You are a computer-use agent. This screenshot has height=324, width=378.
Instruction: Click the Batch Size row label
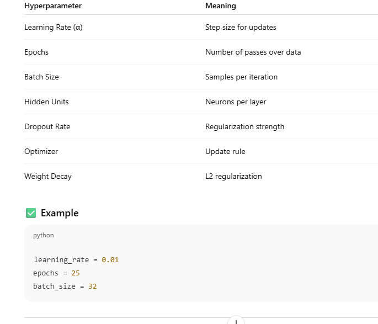click(41, 77)
